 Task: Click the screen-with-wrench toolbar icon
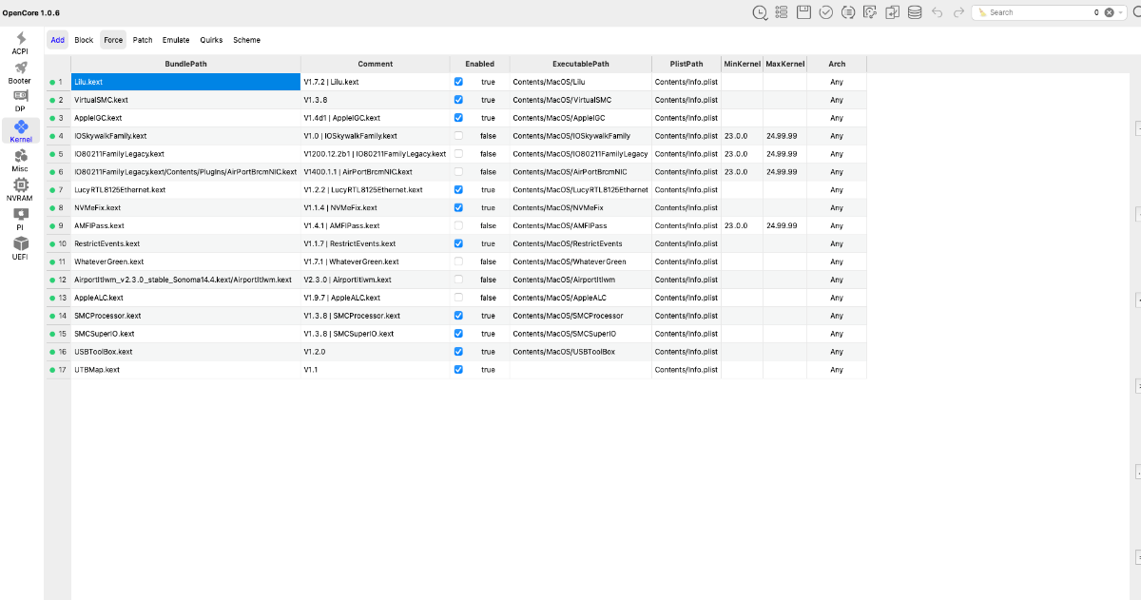(x=870, y=12)
